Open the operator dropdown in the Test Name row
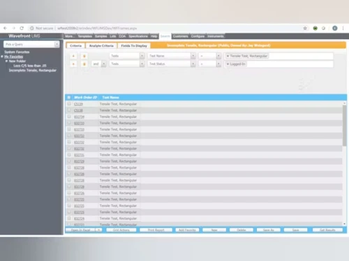This screenshot has width=349, height=261. click(x=218, y=56)
